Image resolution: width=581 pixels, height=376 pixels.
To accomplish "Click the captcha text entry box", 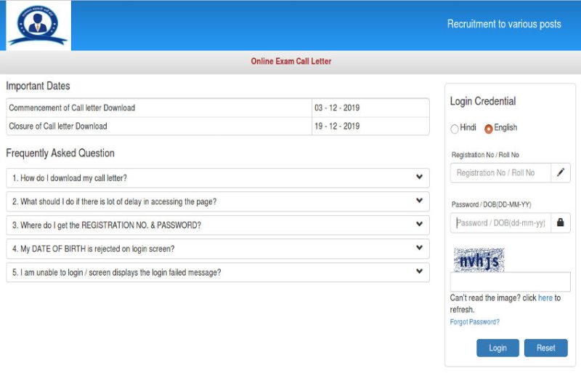I will tap(510, 282).
